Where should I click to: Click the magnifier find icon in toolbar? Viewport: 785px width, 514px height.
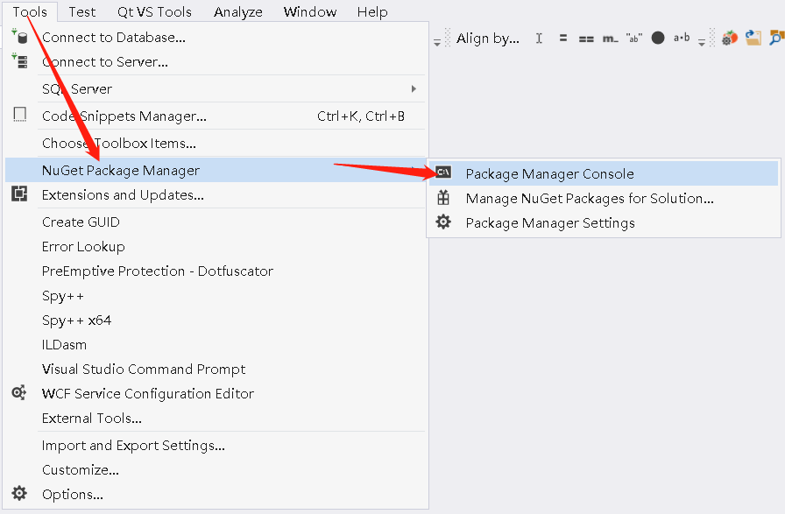click(x=777, y=38)
